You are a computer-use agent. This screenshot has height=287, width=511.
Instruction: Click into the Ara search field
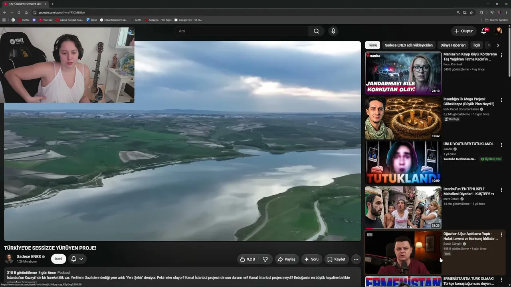tap(242, 31)
